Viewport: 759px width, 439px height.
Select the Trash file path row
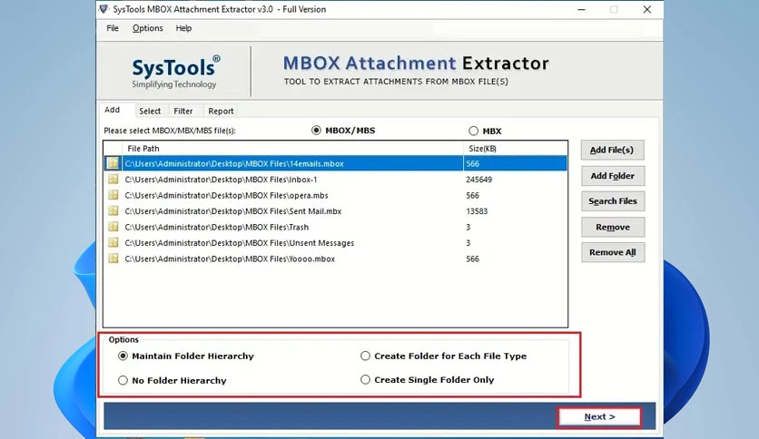point(335,227)
